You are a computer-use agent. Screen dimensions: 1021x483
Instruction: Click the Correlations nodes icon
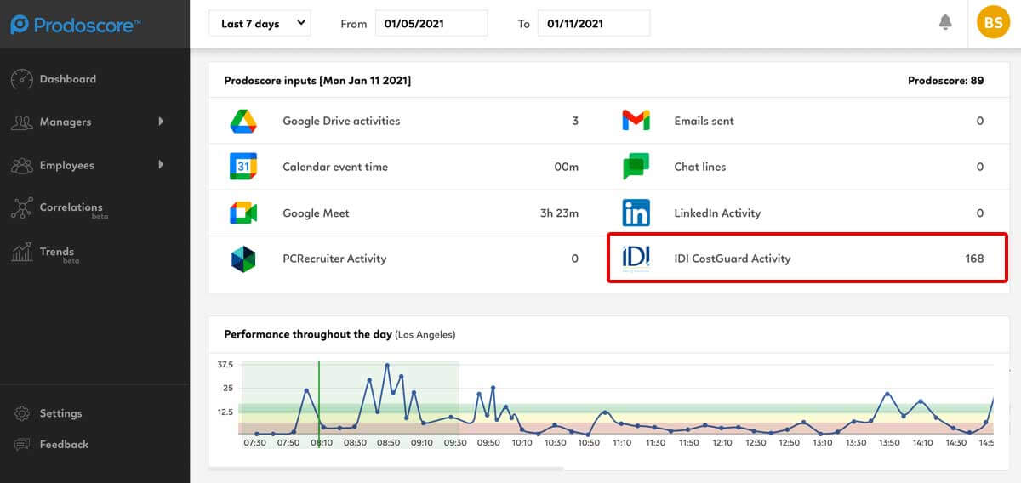[x=21, y=208]
